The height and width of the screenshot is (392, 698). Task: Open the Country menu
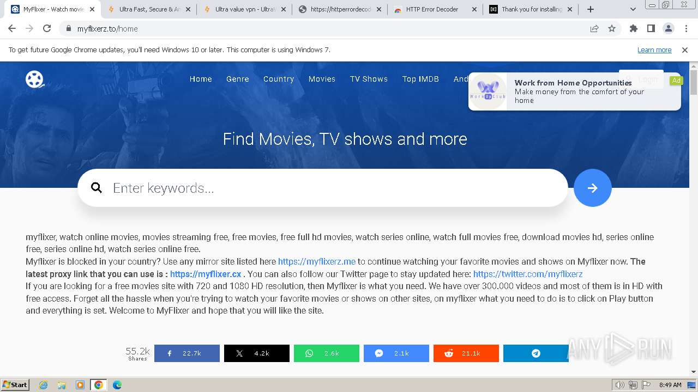pos(279,79)
